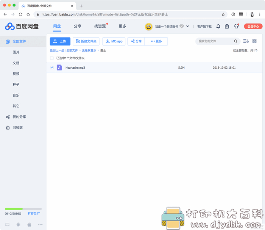
Task: Open the 更多 top navigation tab
Action: pyautogui.click(x=122, y=26)
